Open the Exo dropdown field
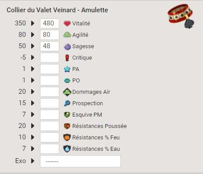 coord(80,161)
